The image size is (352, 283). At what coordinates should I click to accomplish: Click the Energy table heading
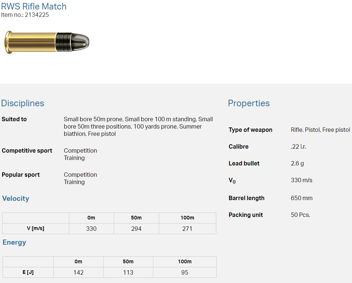point(14,242)
